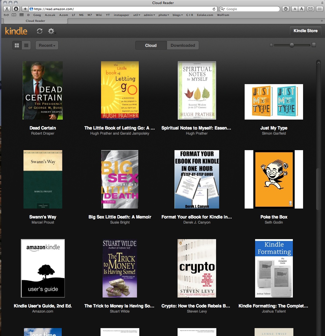Select the grid view icon
This screenshot has width=325, height=336.
(17, 45)
